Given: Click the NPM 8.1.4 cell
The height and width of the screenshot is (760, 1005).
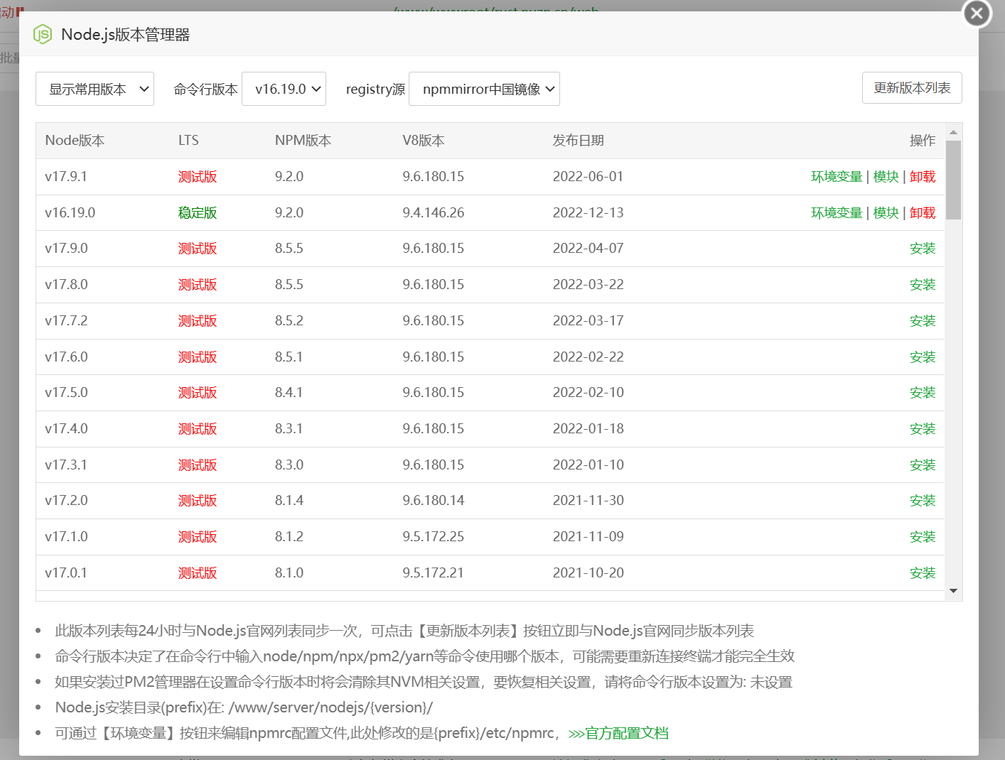Looking at the screenshot, I should 289,501.
